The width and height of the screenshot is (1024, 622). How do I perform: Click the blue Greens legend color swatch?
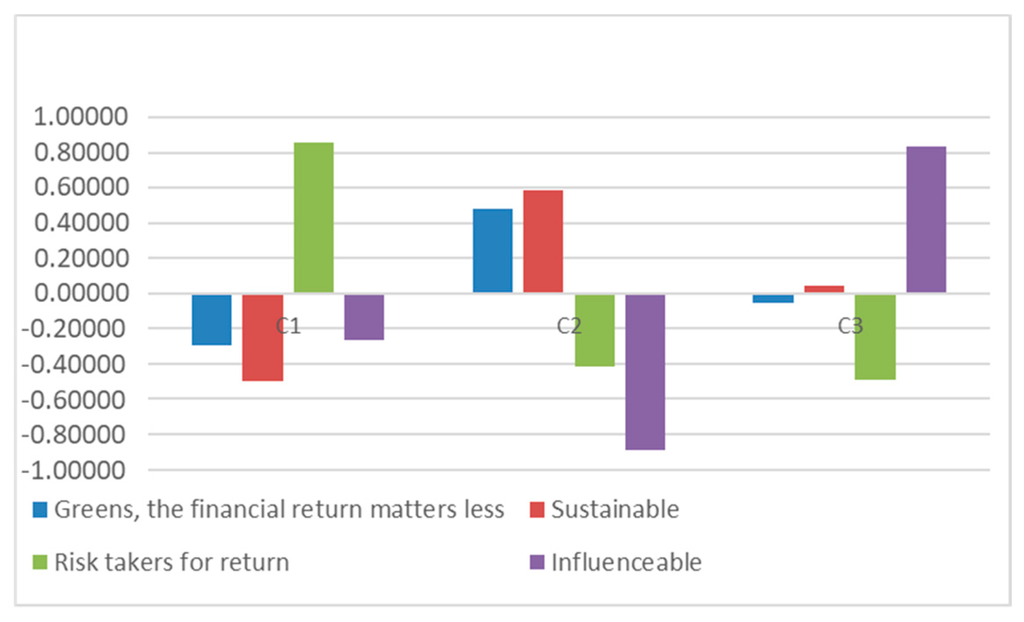pyautogui.click(x=40, y=510)
